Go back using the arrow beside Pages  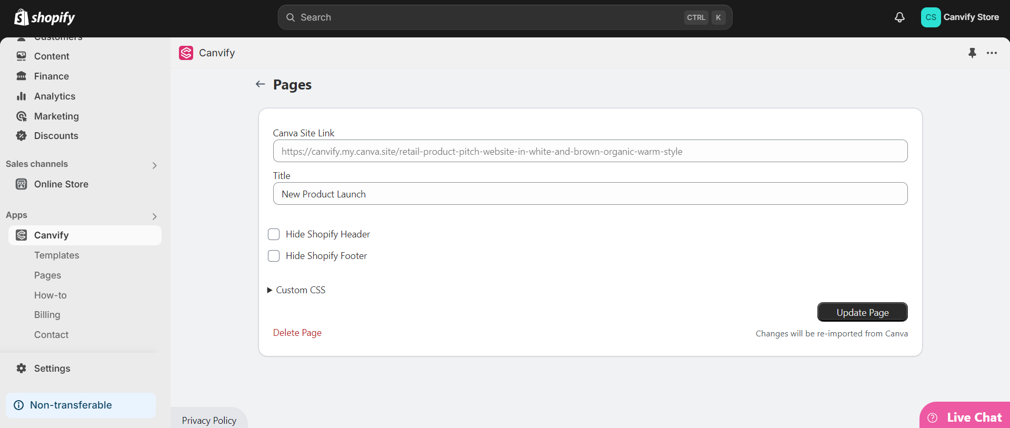pyautogui.click(x=260, y=84)
